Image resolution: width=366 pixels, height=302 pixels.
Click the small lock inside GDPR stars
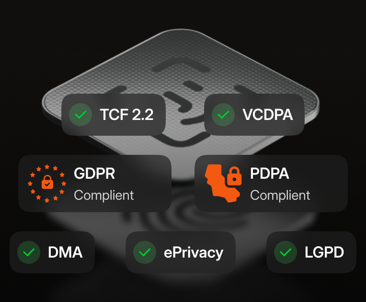[47, 182]
